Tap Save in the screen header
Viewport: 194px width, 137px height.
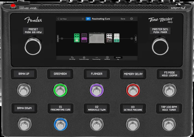click(x=123, y=19)
